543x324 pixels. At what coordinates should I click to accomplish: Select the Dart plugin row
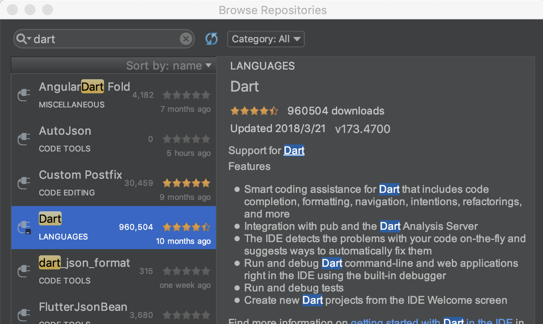point(114,228)
